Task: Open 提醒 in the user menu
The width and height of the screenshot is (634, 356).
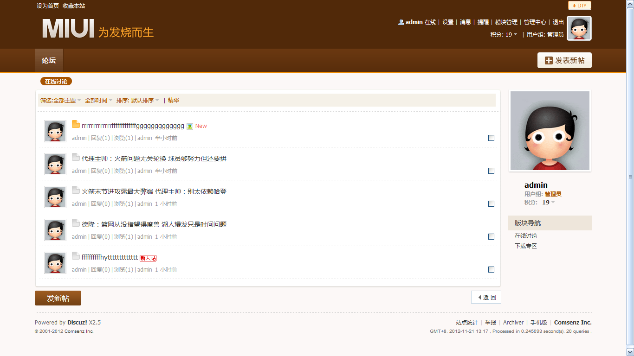Action: pos(483,22)
